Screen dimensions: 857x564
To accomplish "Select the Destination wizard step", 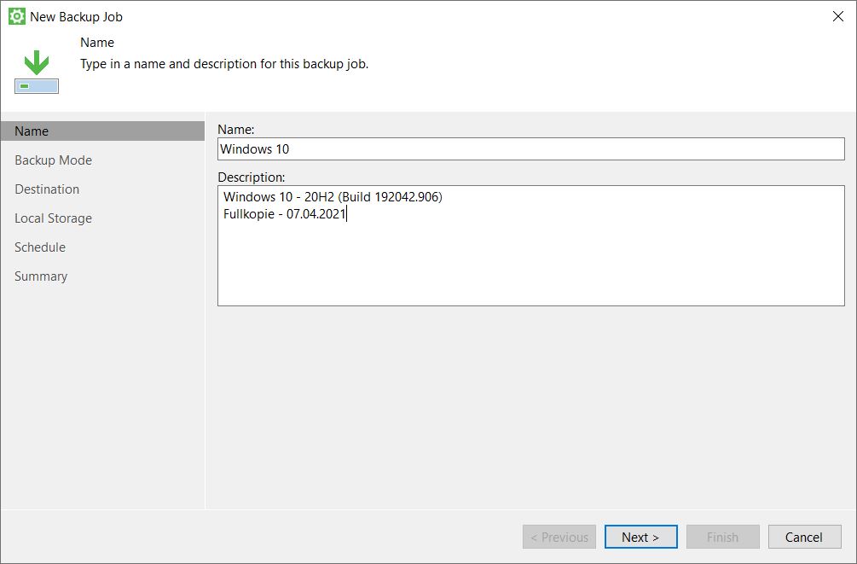I will [47, 189].
